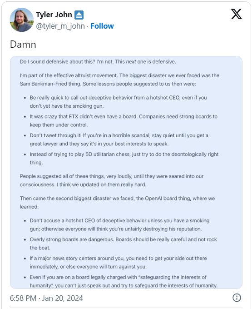Click the "Do I sound defensive" line
The image size is (252, 309).
98,62
